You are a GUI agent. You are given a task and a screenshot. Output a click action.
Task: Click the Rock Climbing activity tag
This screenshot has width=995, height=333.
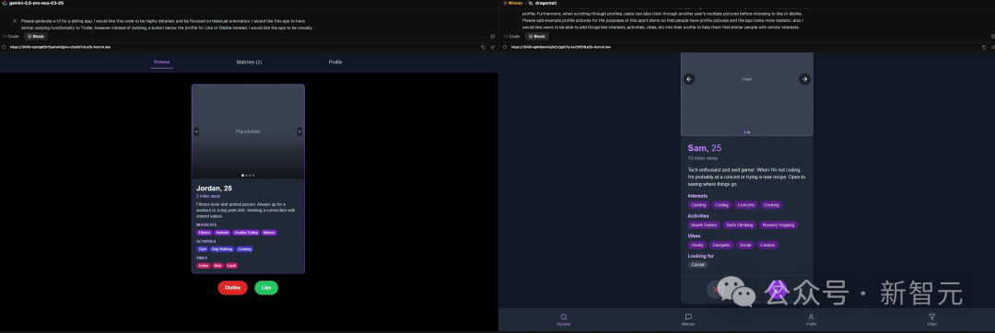point(740,224)
